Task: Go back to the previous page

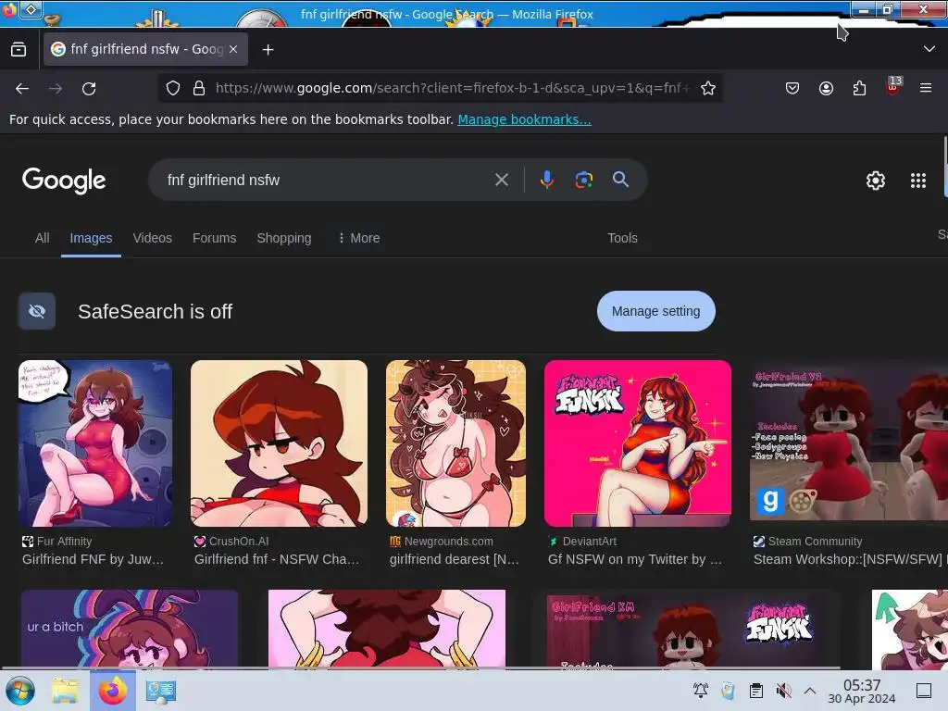Action: pyautogui.click(x=22, y=89)
